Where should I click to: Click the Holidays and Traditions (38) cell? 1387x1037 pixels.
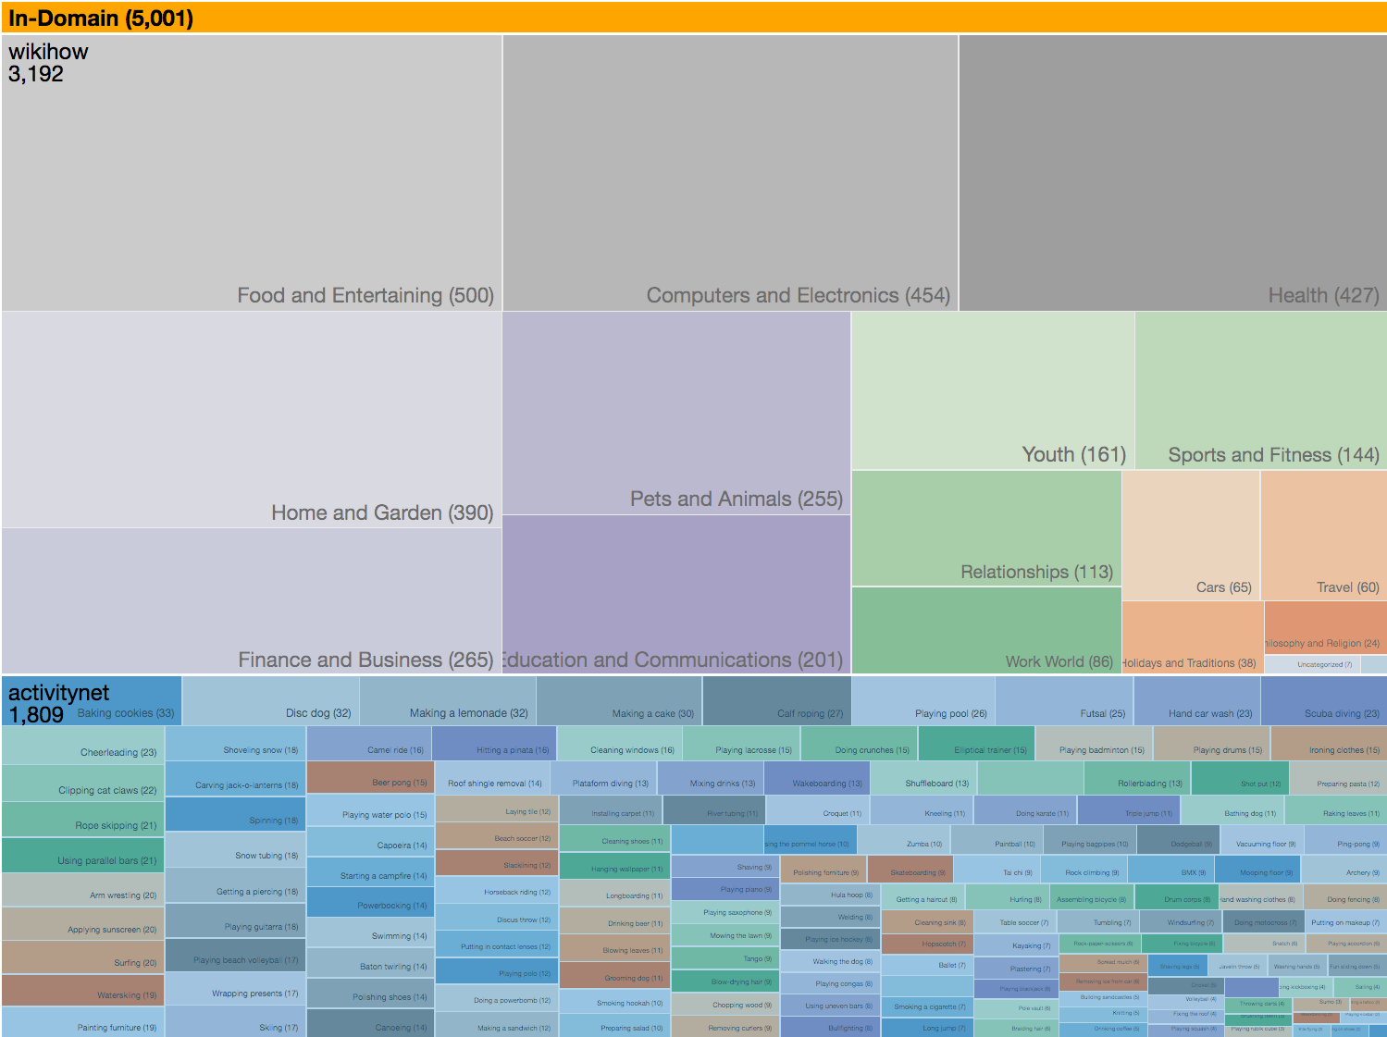[x=1193, y=637]
